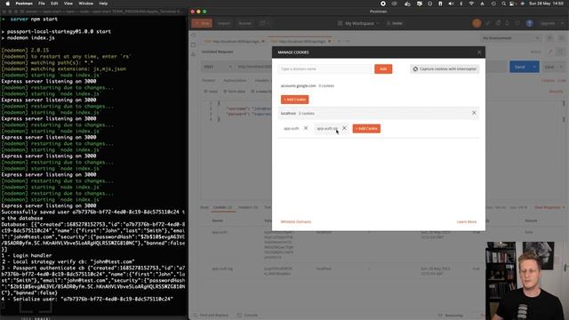The height and width of the screenshot is (320, 569).
Task: Open the File menu
Action: pos(42,4)
